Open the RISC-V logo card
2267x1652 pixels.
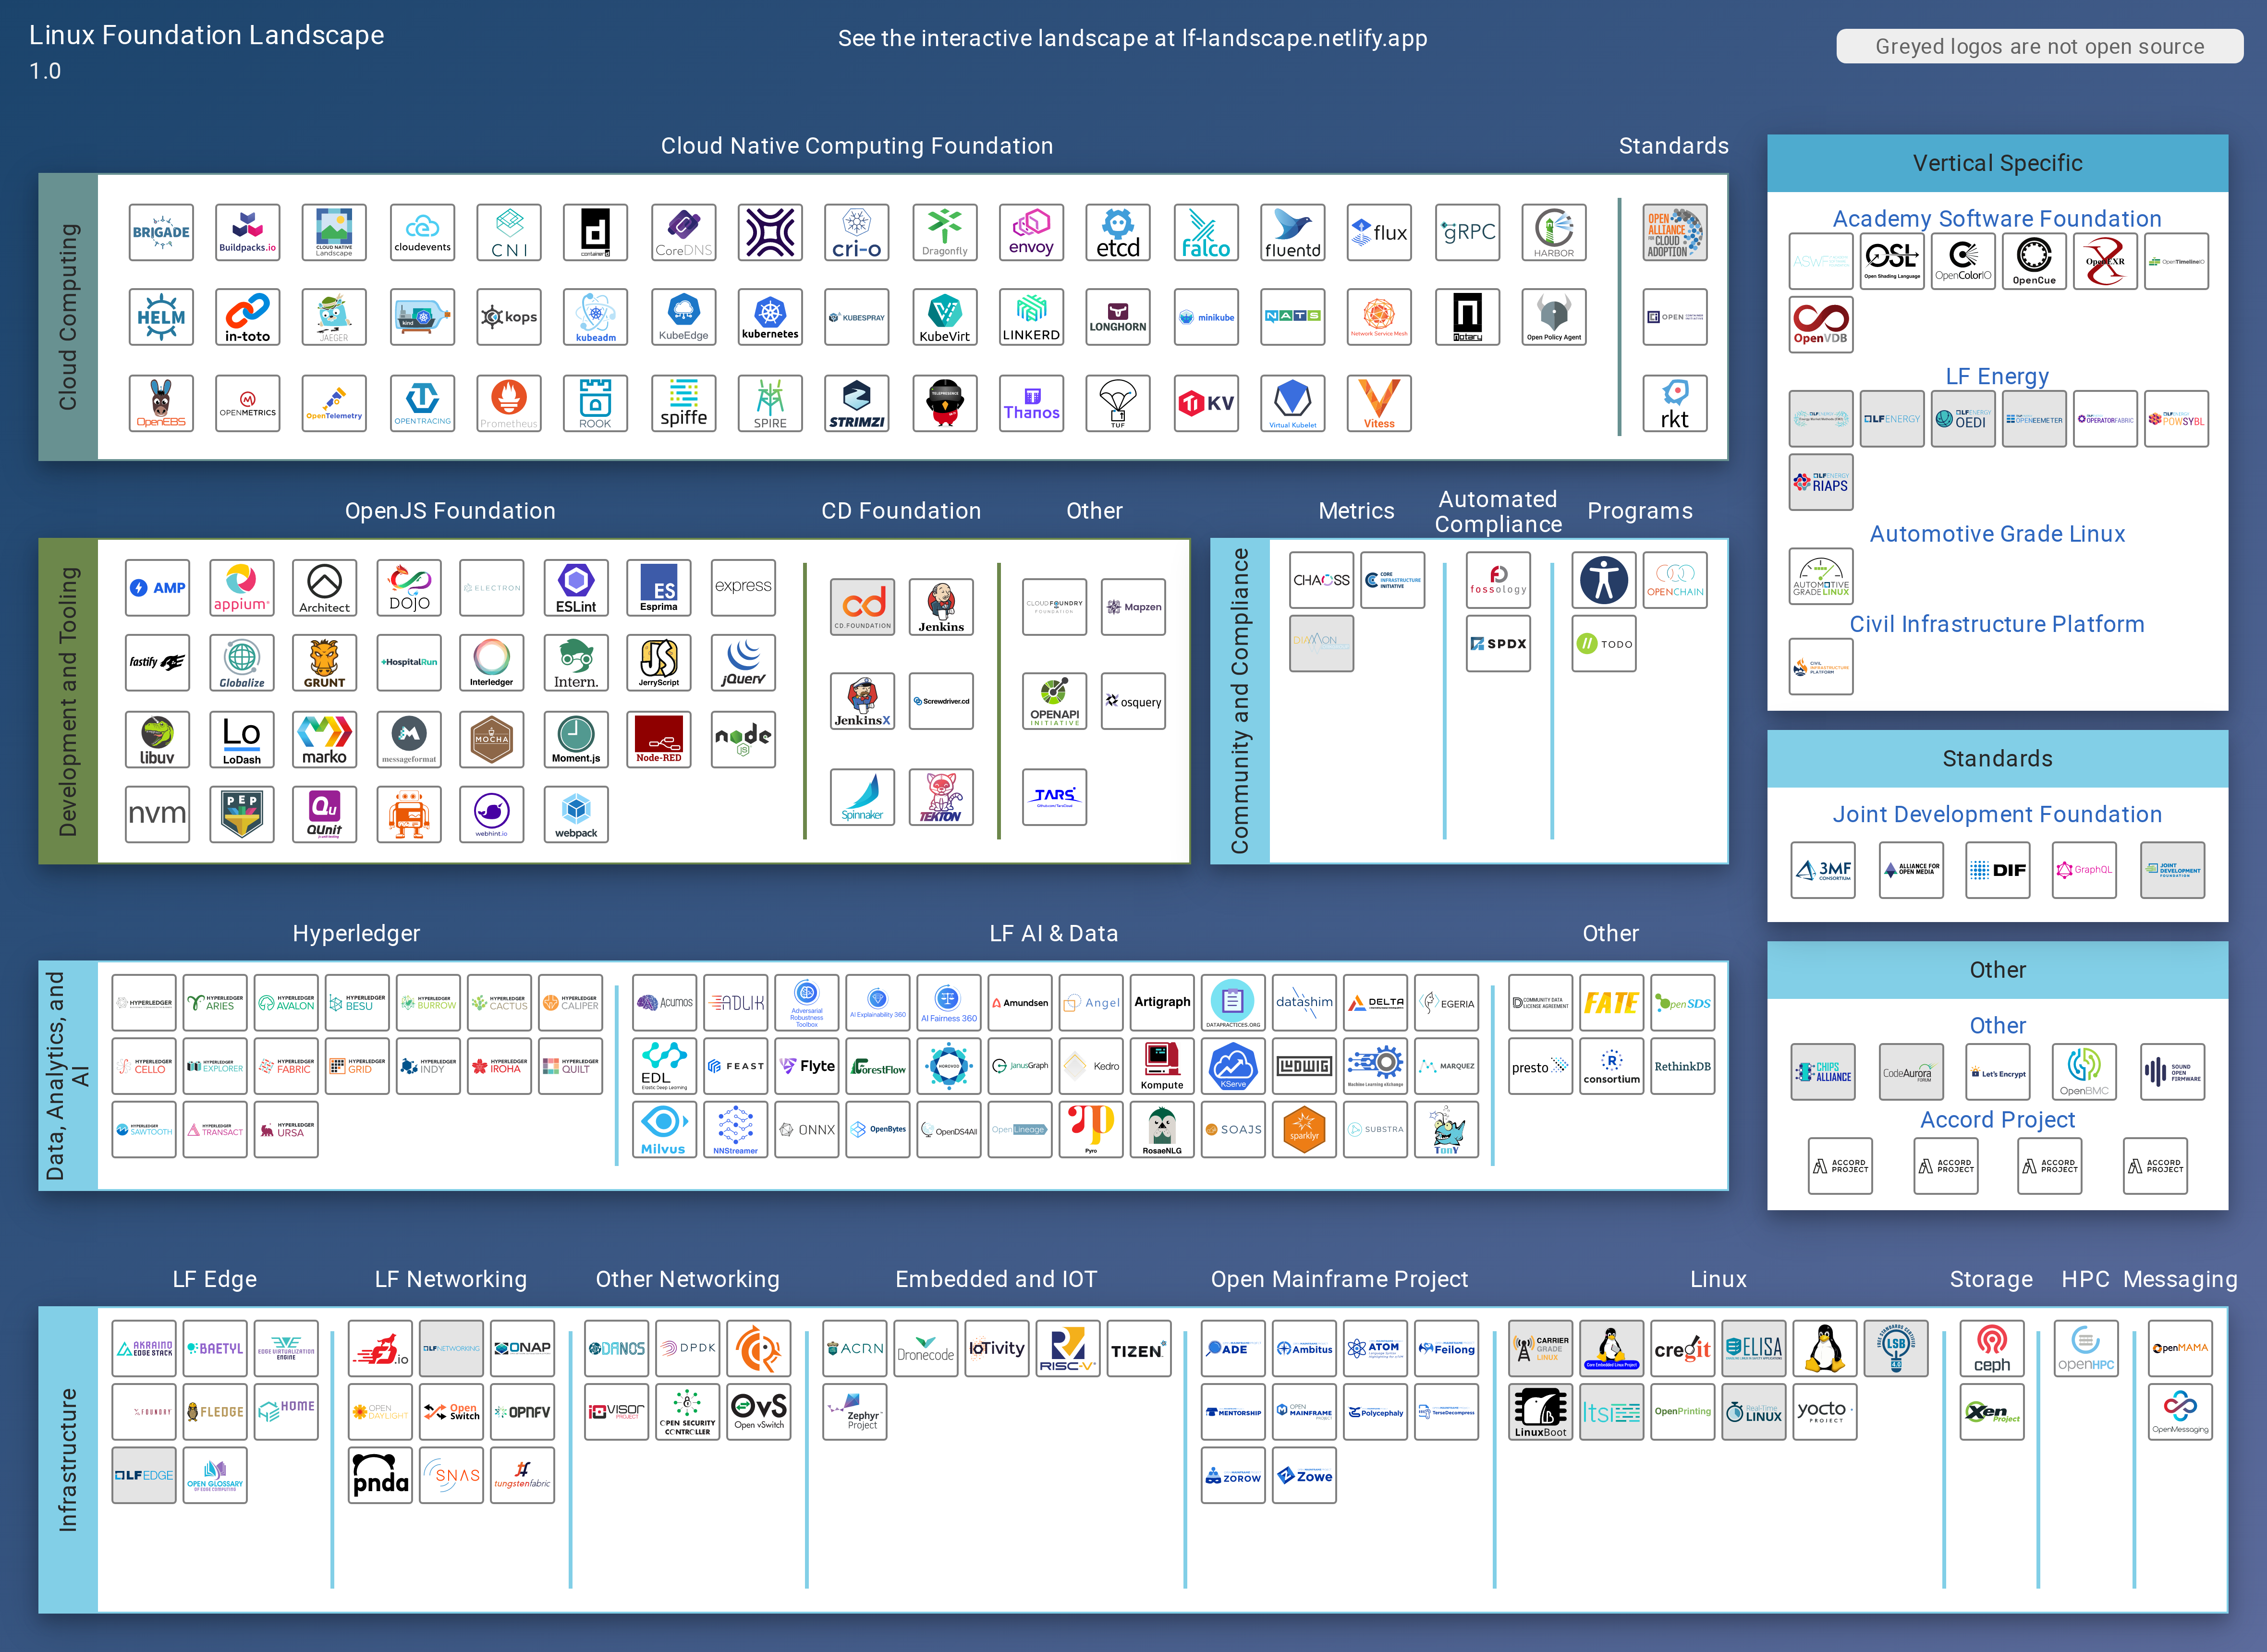(x=1068, y=1348)
